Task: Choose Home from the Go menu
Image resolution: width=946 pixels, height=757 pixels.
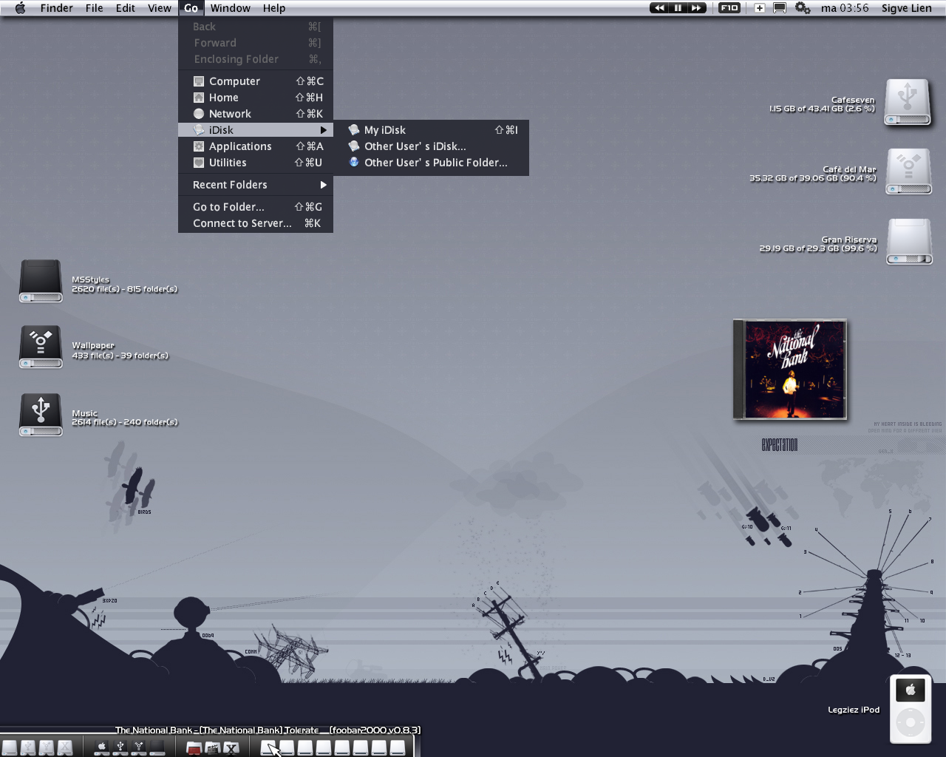Action: (256, 98)
